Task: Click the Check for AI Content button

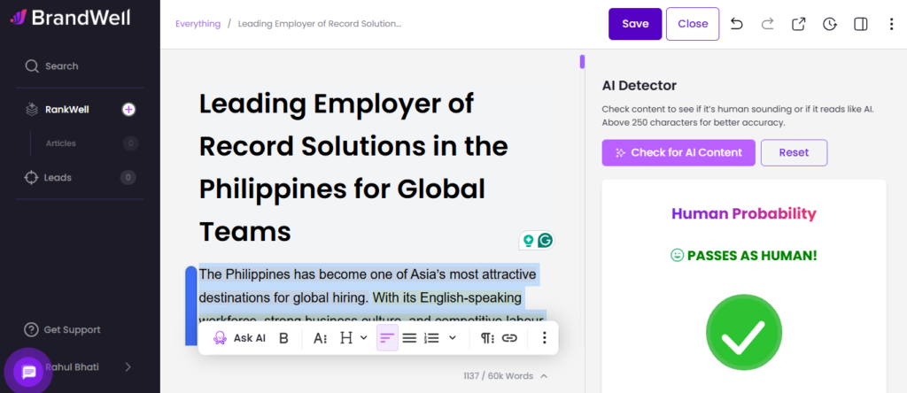Action: (x=678, y=152)
